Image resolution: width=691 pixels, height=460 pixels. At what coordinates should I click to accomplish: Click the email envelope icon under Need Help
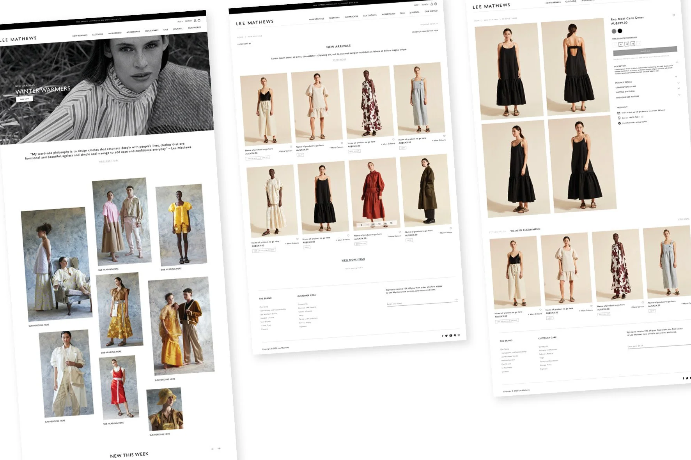[x=618, y=113]
